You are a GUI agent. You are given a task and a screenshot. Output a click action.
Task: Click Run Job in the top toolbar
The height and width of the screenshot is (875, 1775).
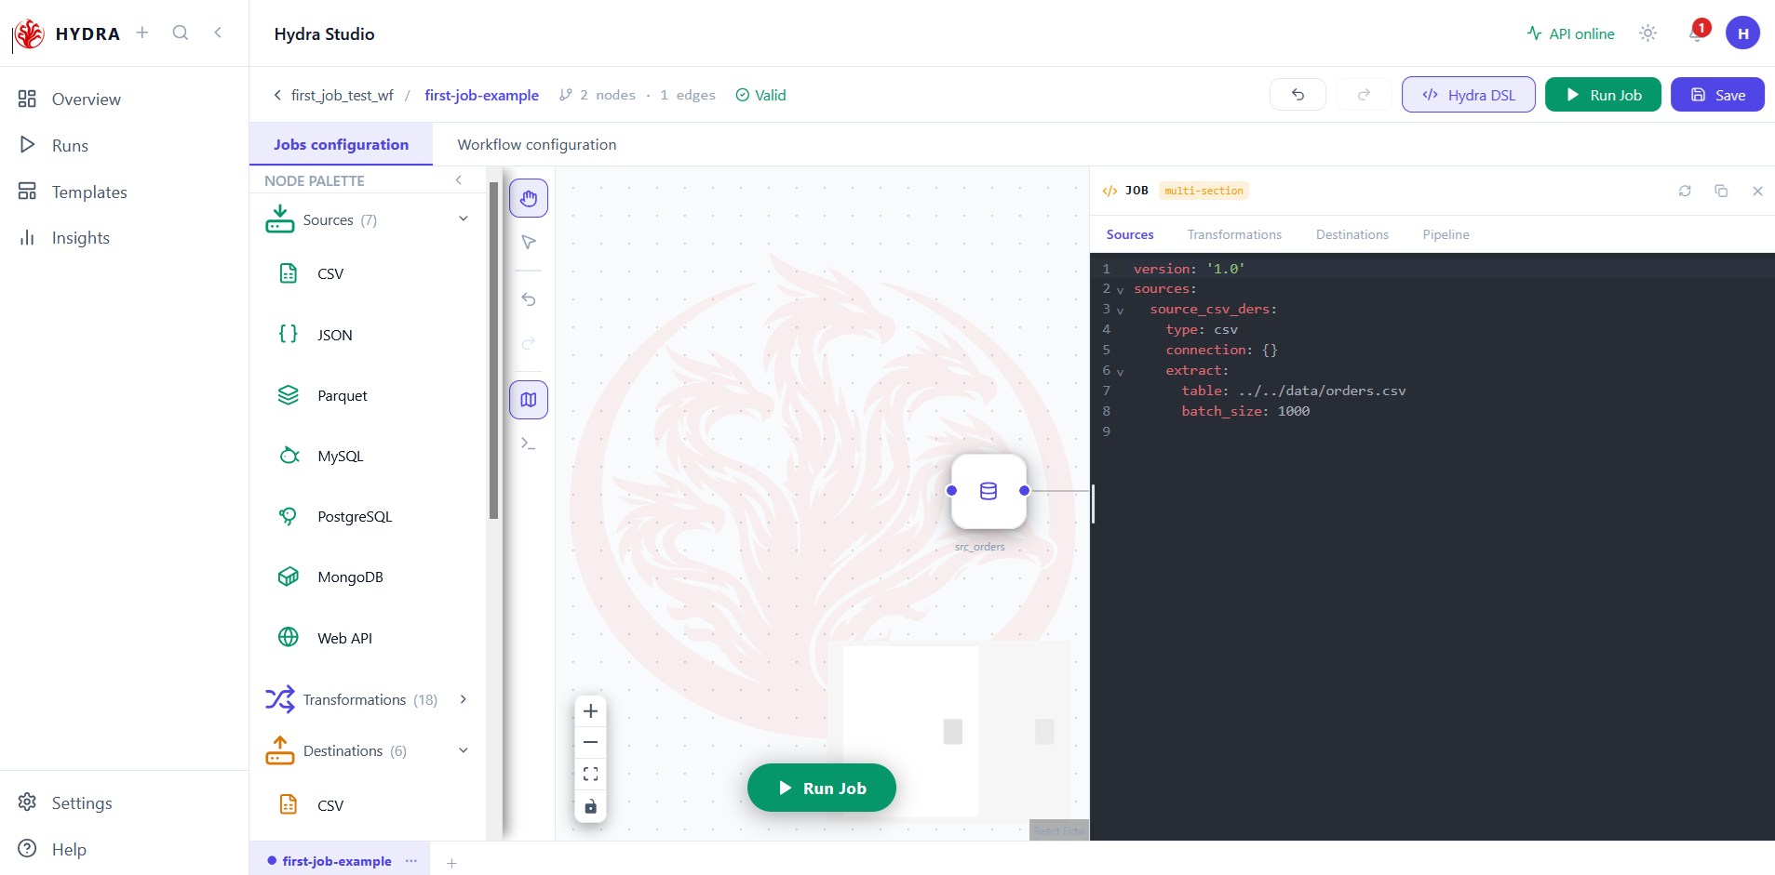click(1603, 95)
